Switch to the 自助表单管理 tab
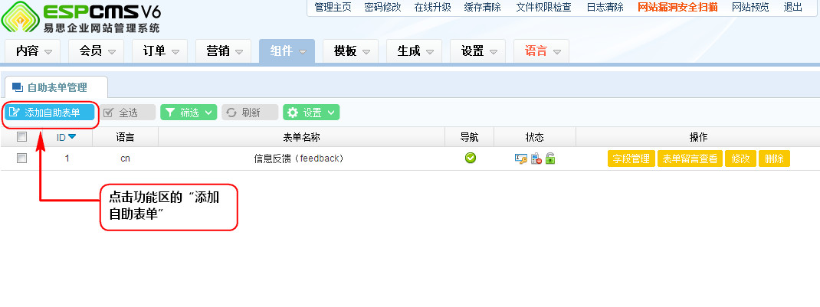820x307 pixels. click(x=56, y=87)
